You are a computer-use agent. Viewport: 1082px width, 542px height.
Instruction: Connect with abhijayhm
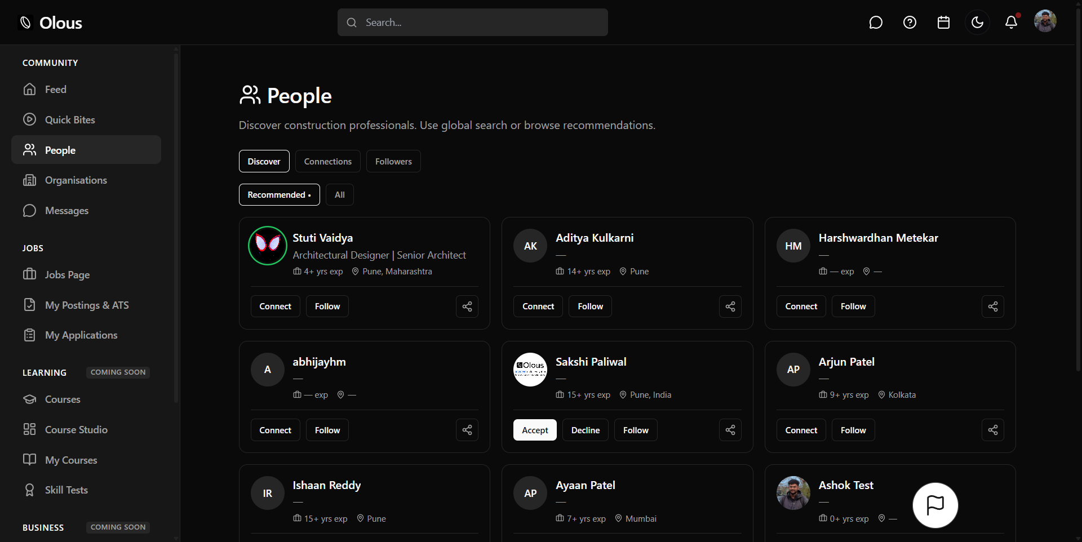tap(275, 430)
